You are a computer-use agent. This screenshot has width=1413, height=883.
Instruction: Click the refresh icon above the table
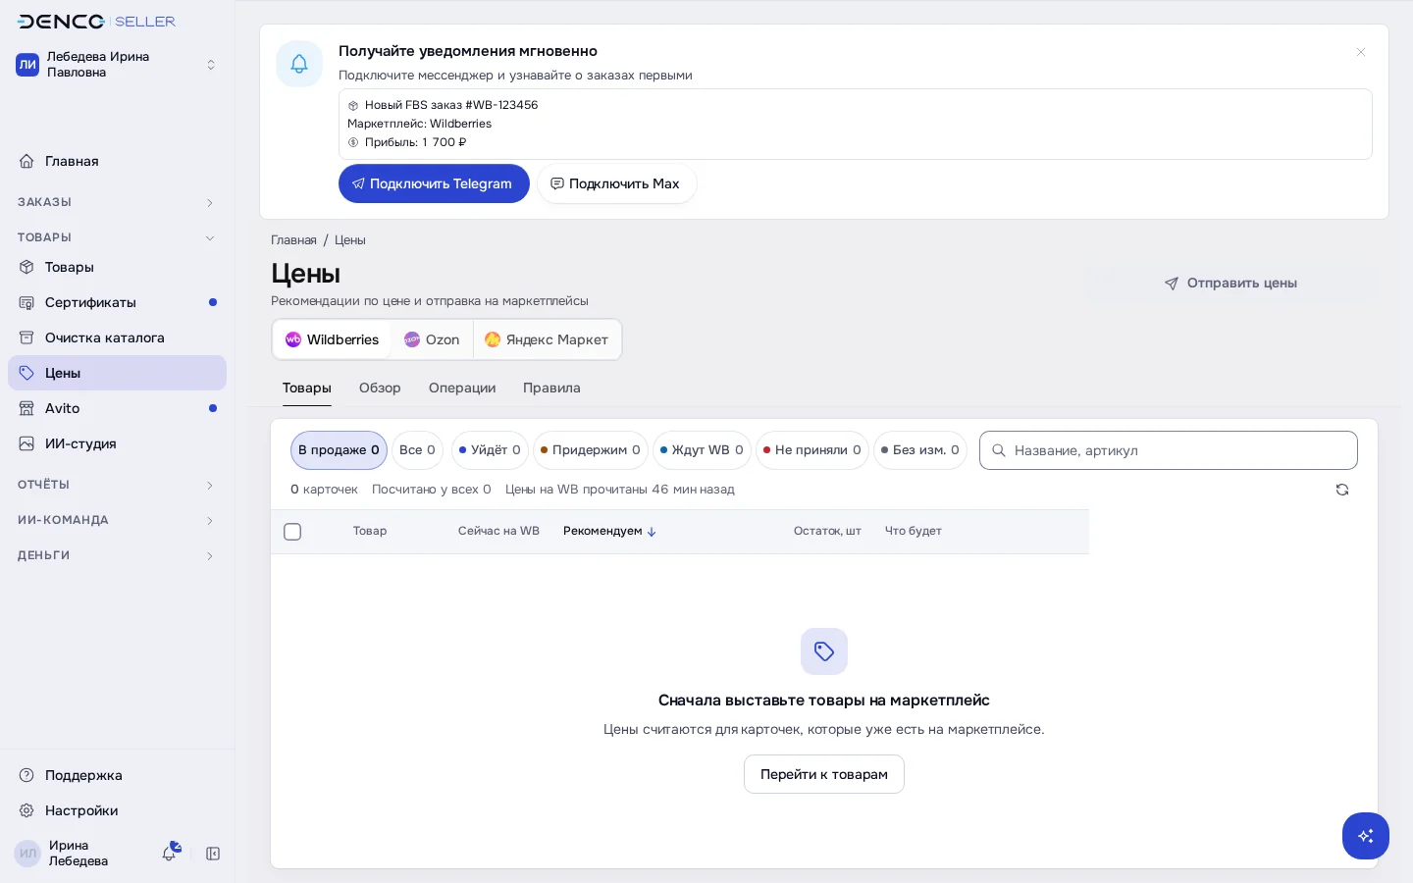coord(1342,490)
